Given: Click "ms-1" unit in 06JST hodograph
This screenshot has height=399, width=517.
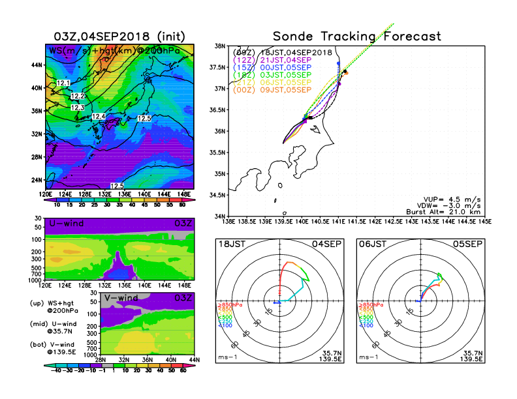Looking at the screenshot, I should [x=369, y=357].
